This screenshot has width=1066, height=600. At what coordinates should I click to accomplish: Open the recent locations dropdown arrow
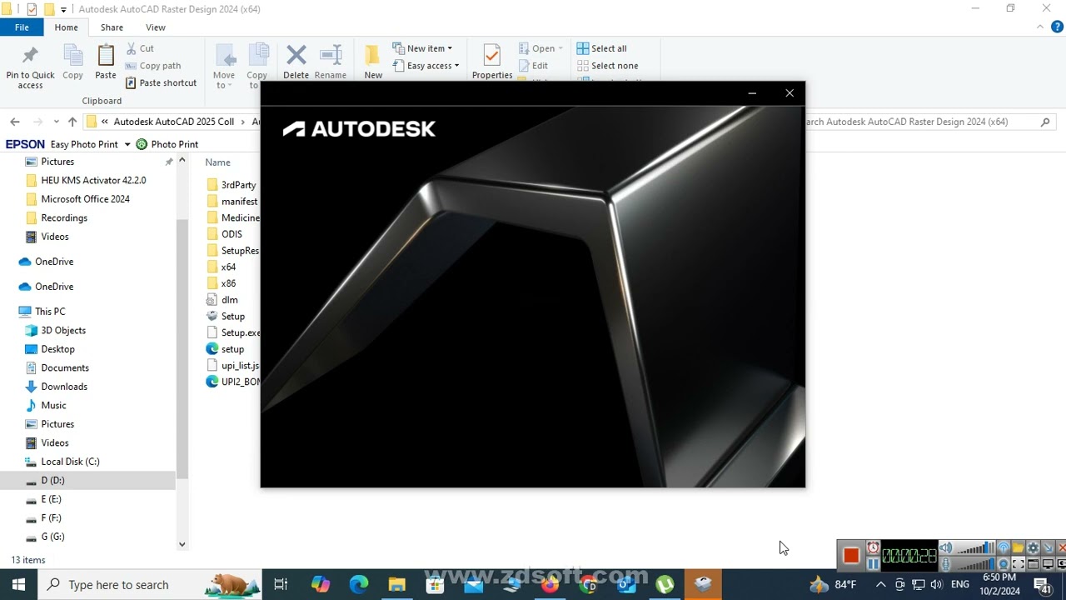[56, 122]
